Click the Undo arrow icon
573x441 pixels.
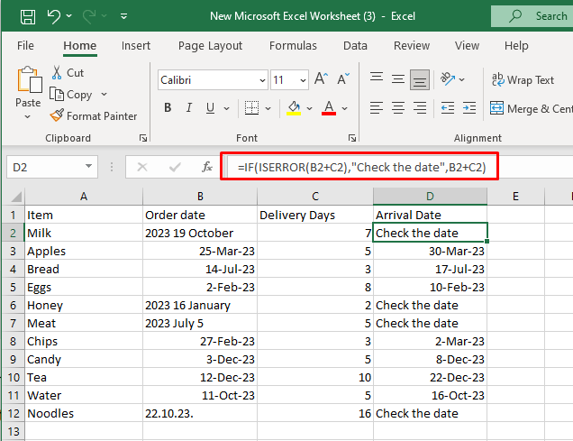pyautogui.click(x=53, y=16)
